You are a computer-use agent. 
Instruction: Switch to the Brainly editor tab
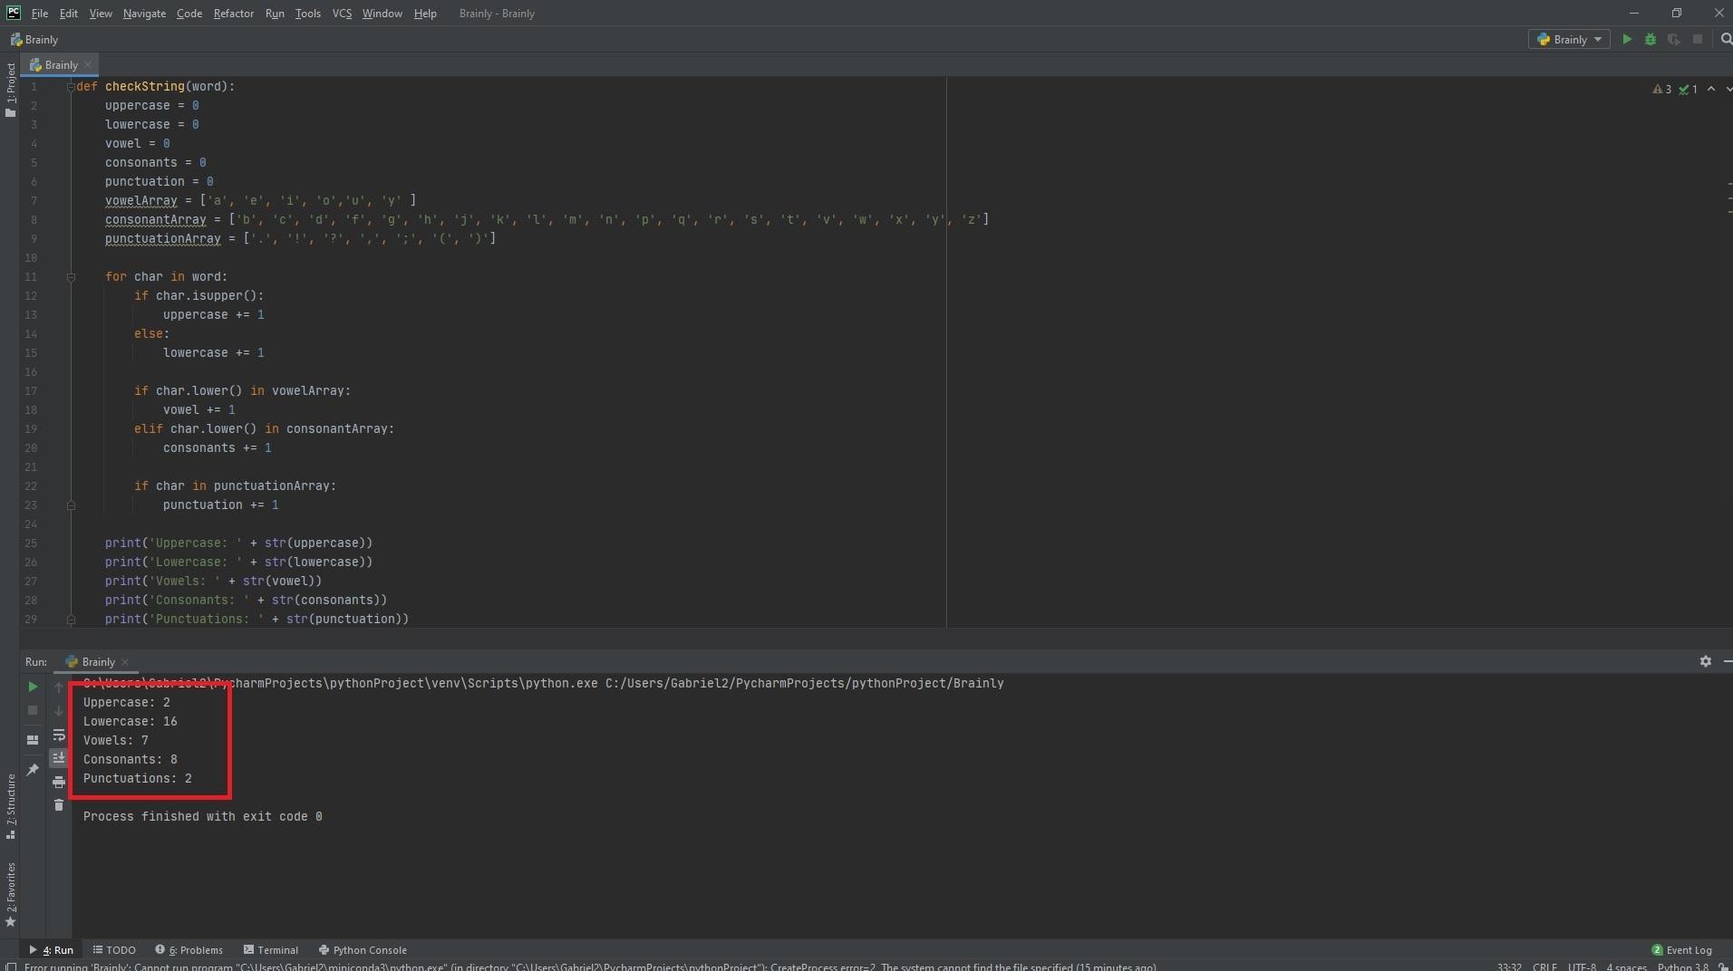[61, 64]
